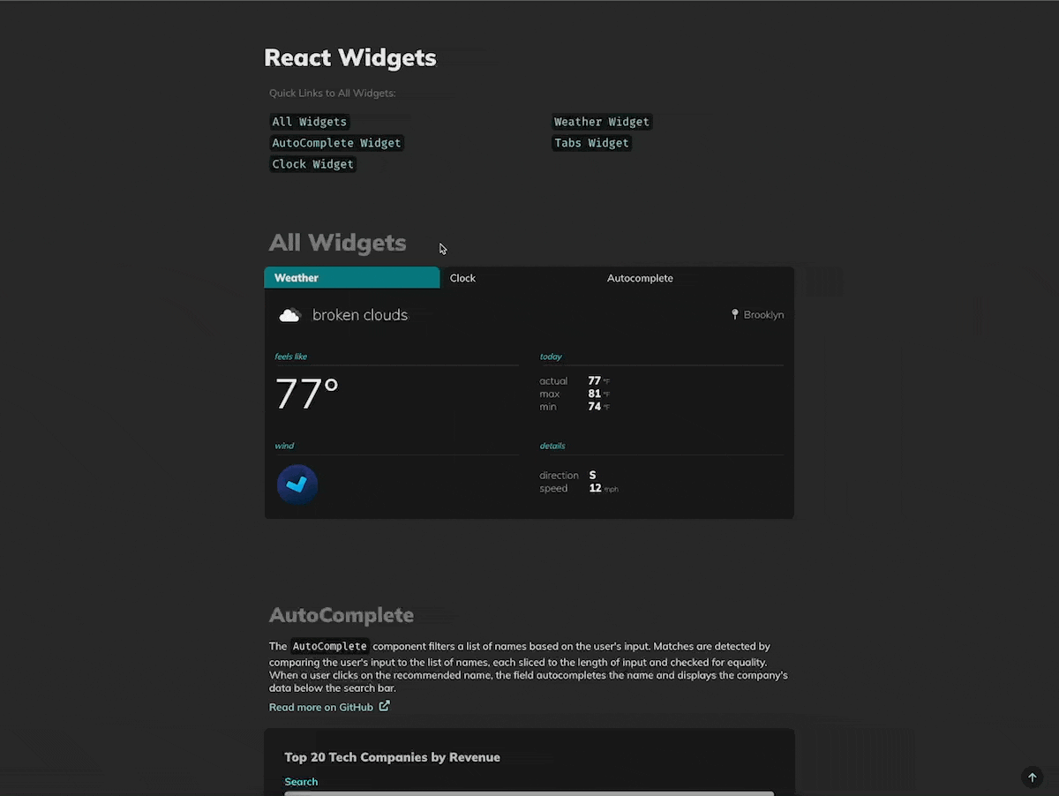Image resolution: width=1059 pixels, height=796 pixels.
Task: Click the external link icon after GitHub
Action: (384, 706)
